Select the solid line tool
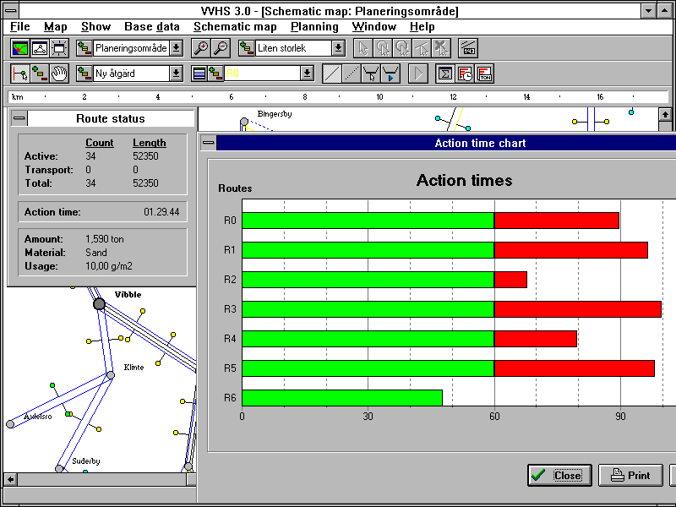The width and height of the screenshot is (676, 507). coord(331,74)
